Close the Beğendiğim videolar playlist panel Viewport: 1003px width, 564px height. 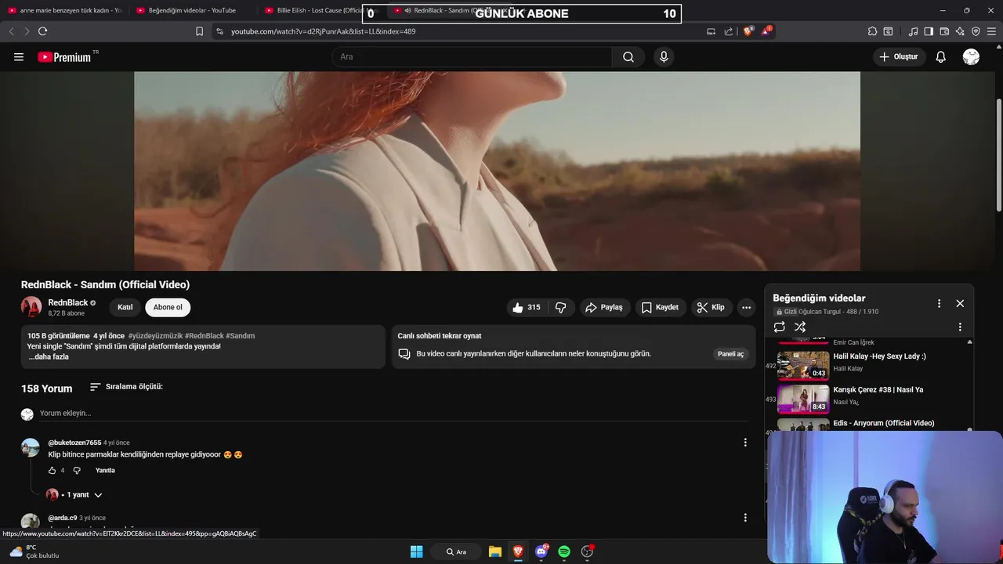(960, 303)
